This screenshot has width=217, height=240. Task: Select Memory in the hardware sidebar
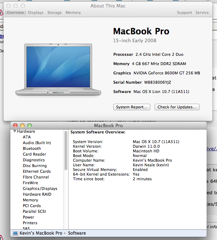[x=30, y=200]
